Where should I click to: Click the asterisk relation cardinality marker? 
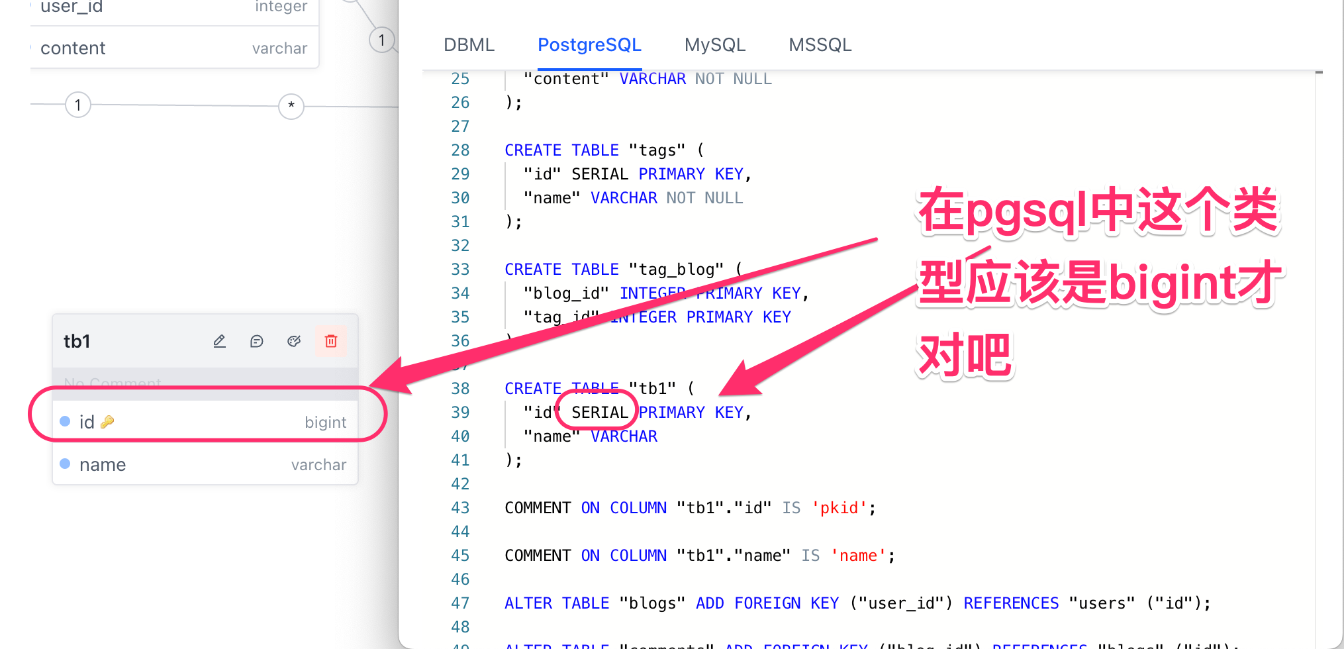(x=291, y=106)
